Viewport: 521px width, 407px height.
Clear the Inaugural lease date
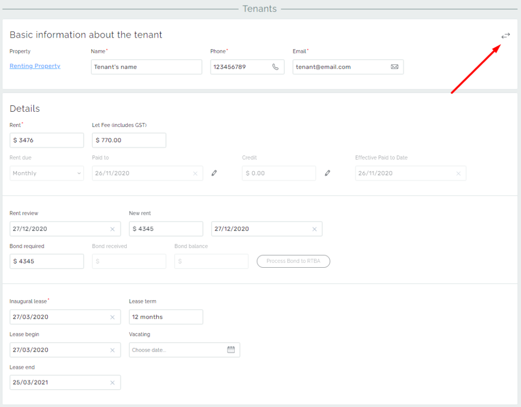112,317
